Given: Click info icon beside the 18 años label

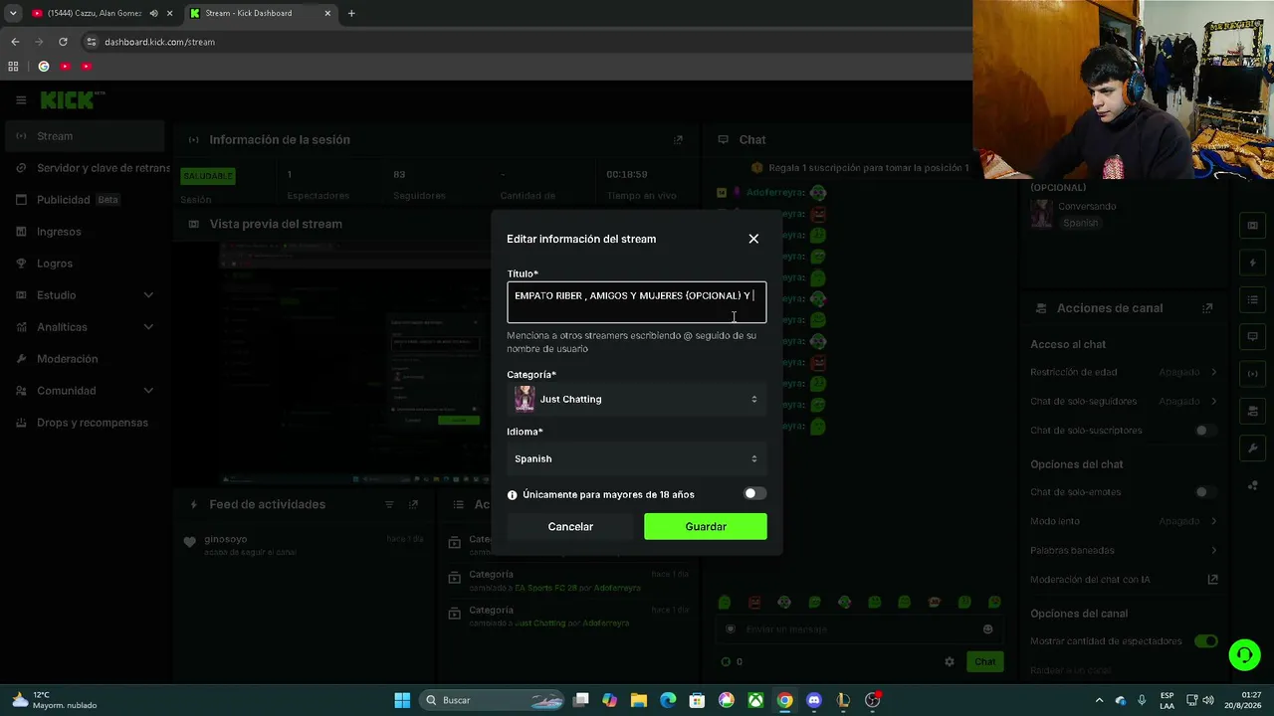Looking at the screenshot, I should pyautogui.click(x=513, y=494).
